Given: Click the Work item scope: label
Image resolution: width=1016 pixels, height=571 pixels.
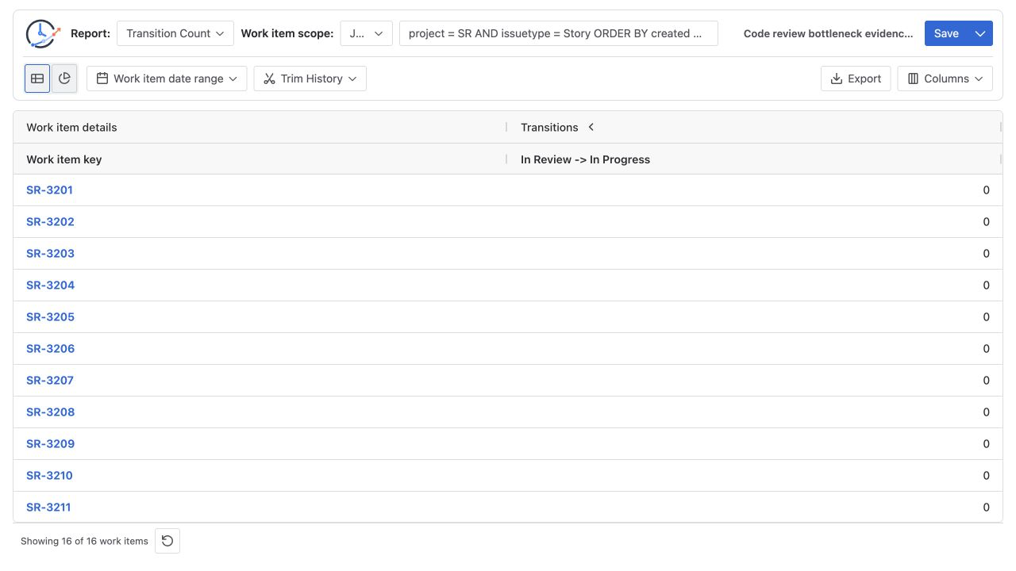Looking at the screenshot, I should 287,33.
